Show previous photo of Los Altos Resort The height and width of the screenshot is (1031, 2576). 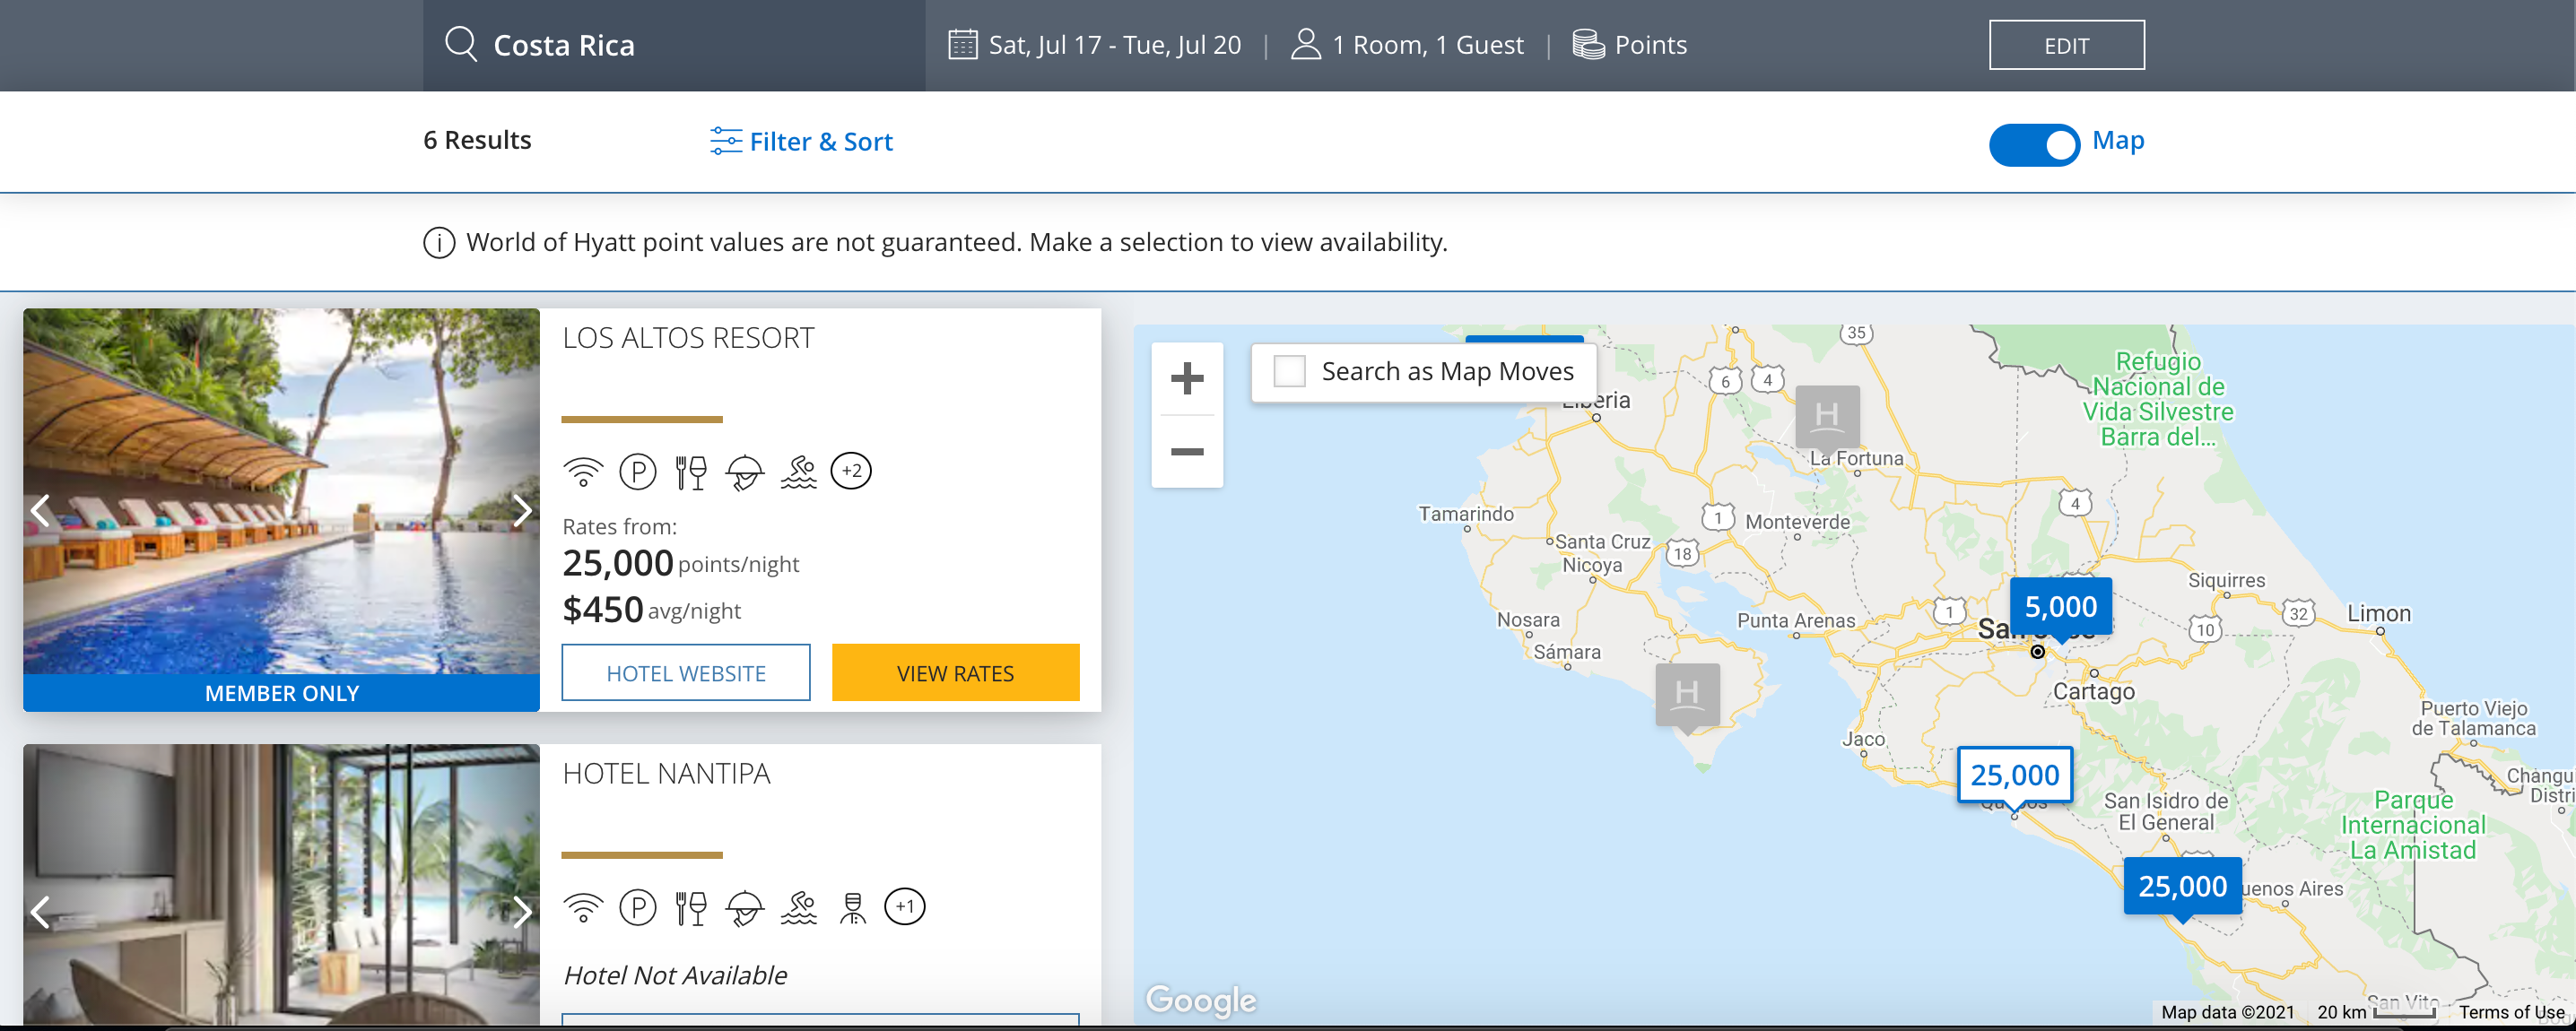tap(40, 510)
